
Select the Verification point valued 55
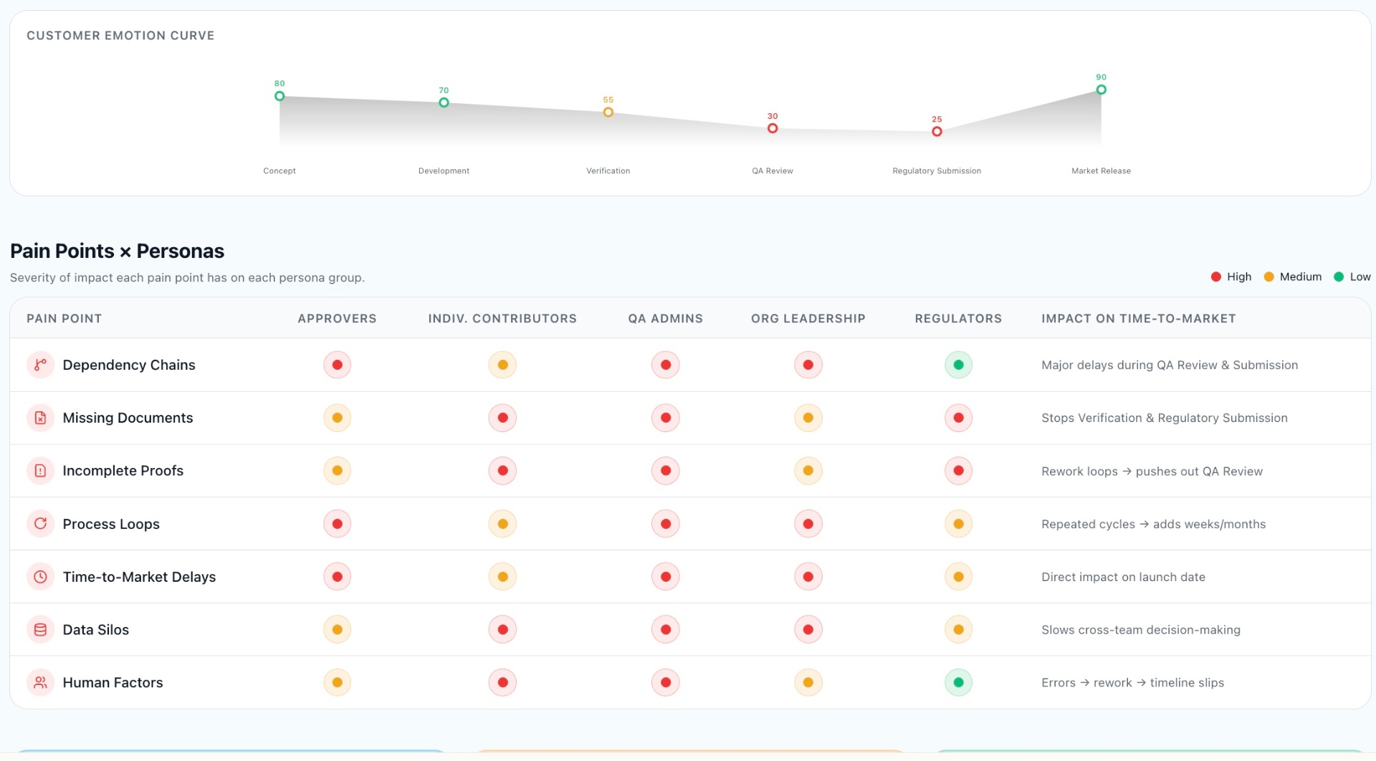tap(608, 112)
